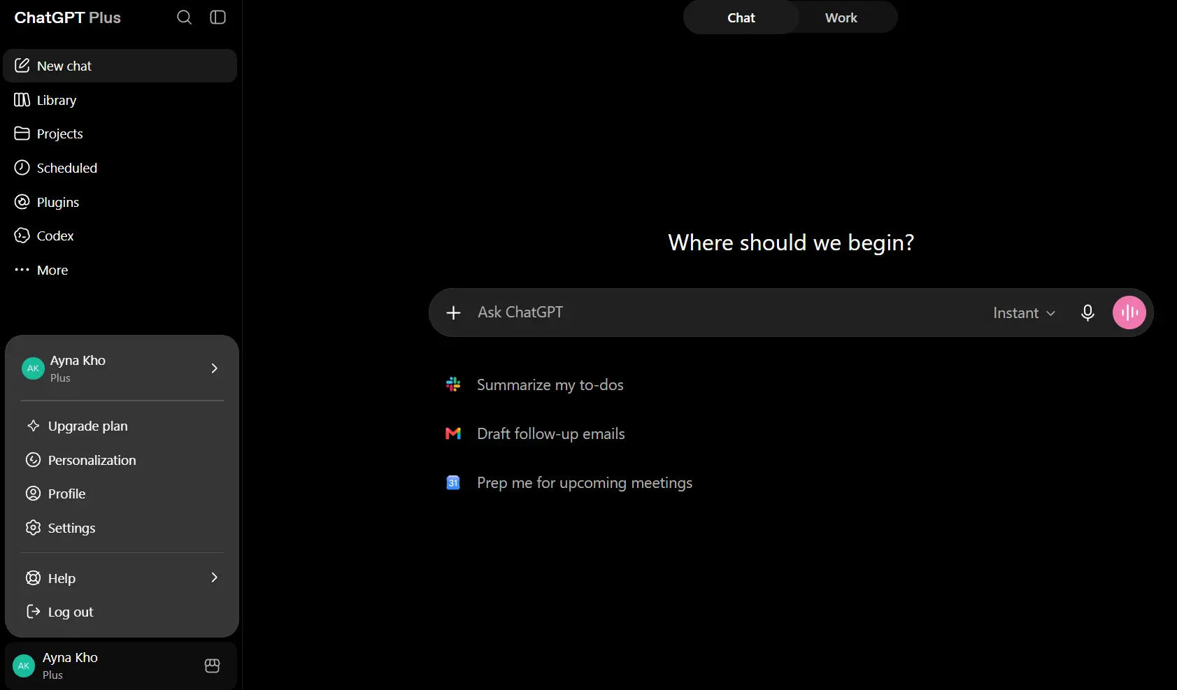This screenshot has width=1177, height=690.
Task: Click the Log out arrow icon
Action: [33, 612]
